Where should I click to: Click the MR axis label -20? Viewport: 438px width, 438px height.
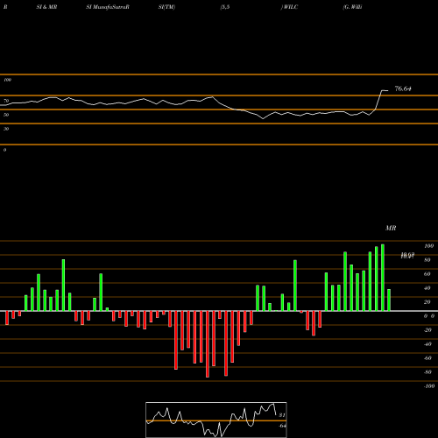pyautogui.click(x=427, y=330)
